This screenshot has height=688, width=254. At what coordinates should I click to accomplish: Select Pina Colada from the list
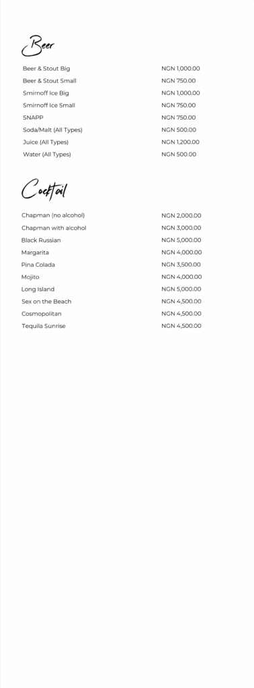[x=38, y=265]
